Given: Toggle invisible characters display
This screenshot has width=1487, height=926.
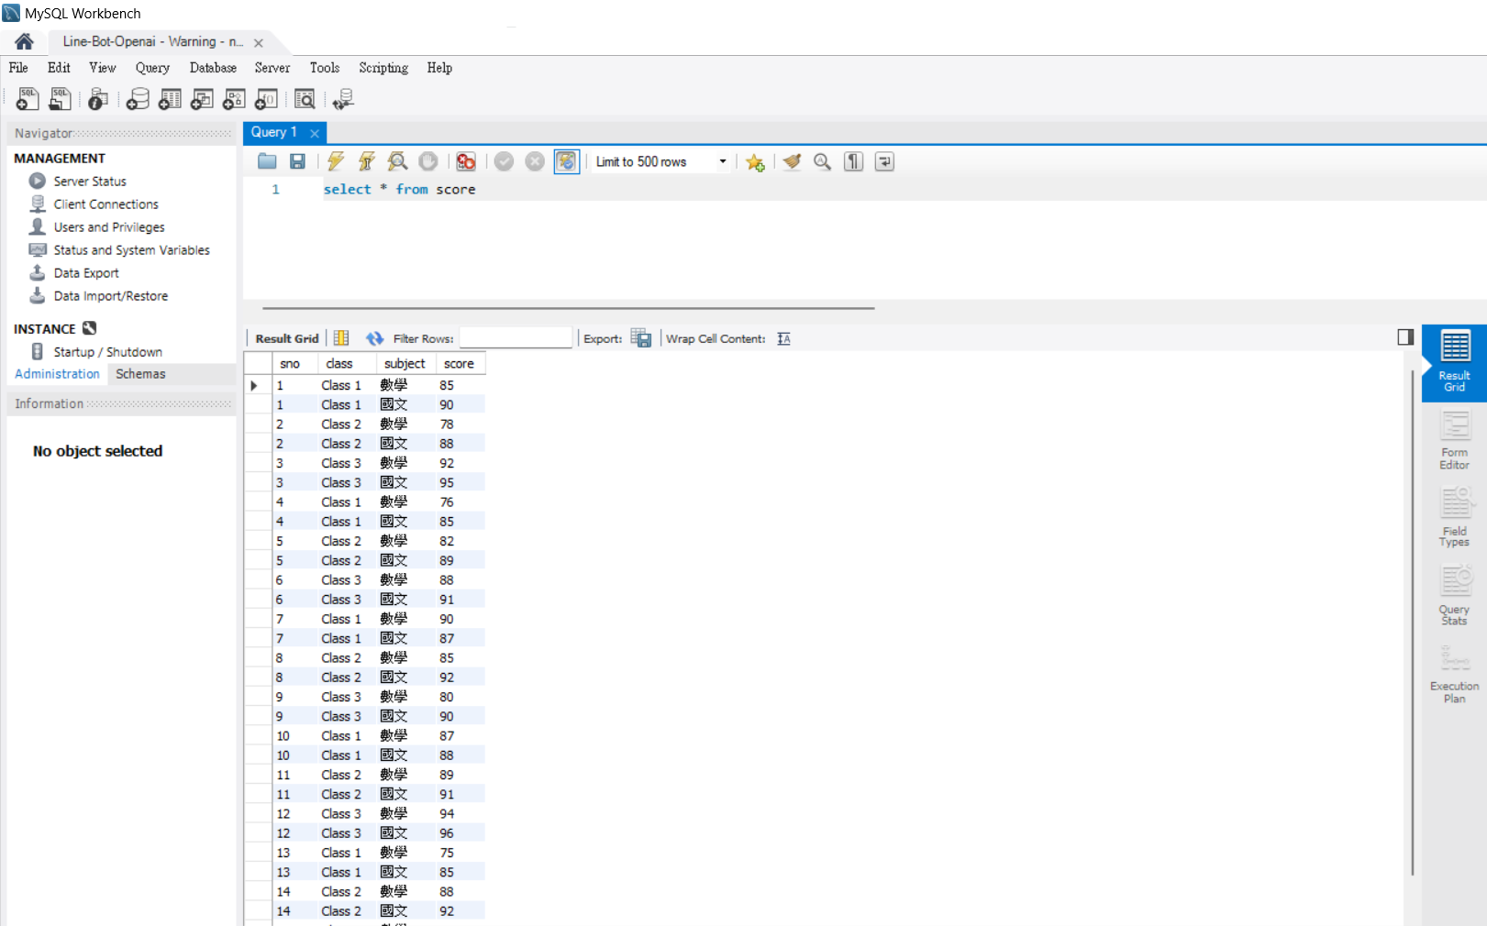Looking at the screenshot, I should click(854, 161).
